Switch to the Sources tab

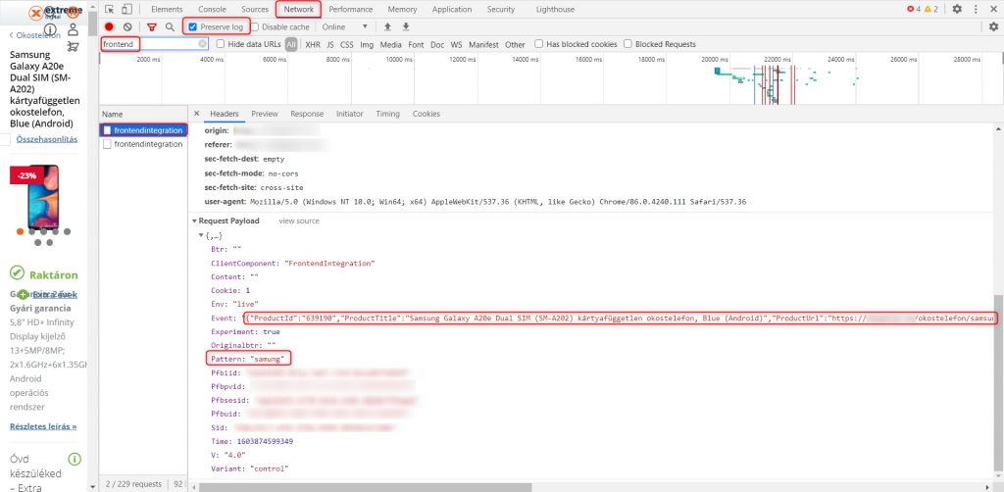pyautogui.click(x=255, y=10)
